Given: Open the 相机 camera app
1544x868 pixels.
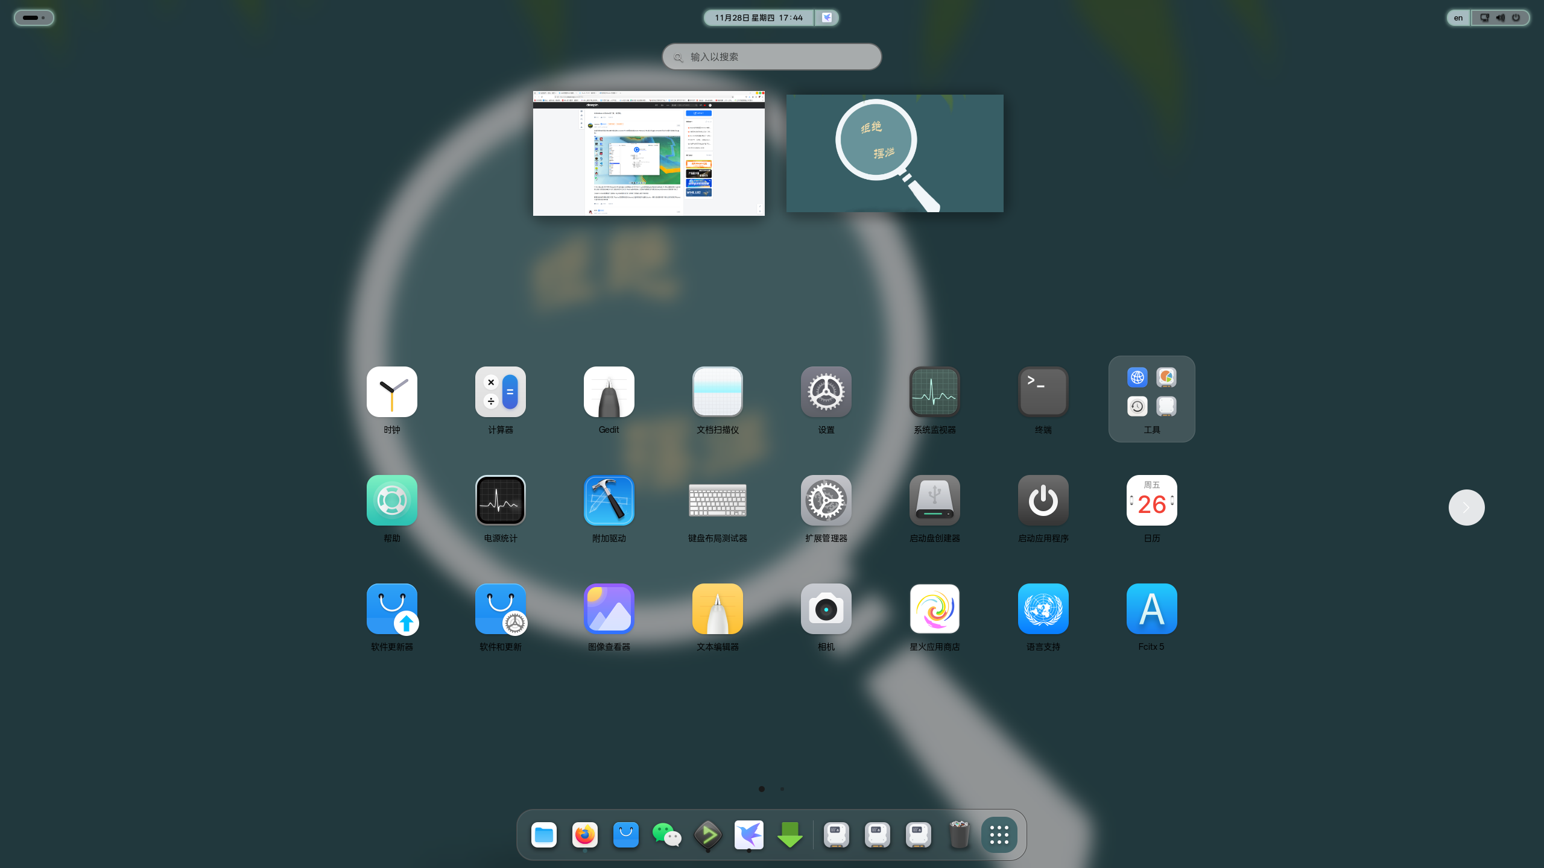Looking at the screenshot, I should (826, 617).
